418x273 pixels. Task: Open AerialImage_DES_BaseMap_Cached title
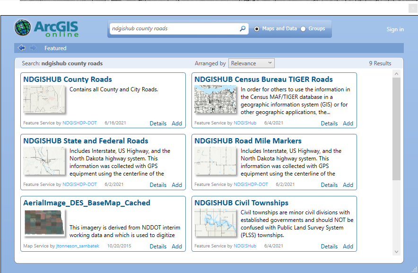click(87, 203)
